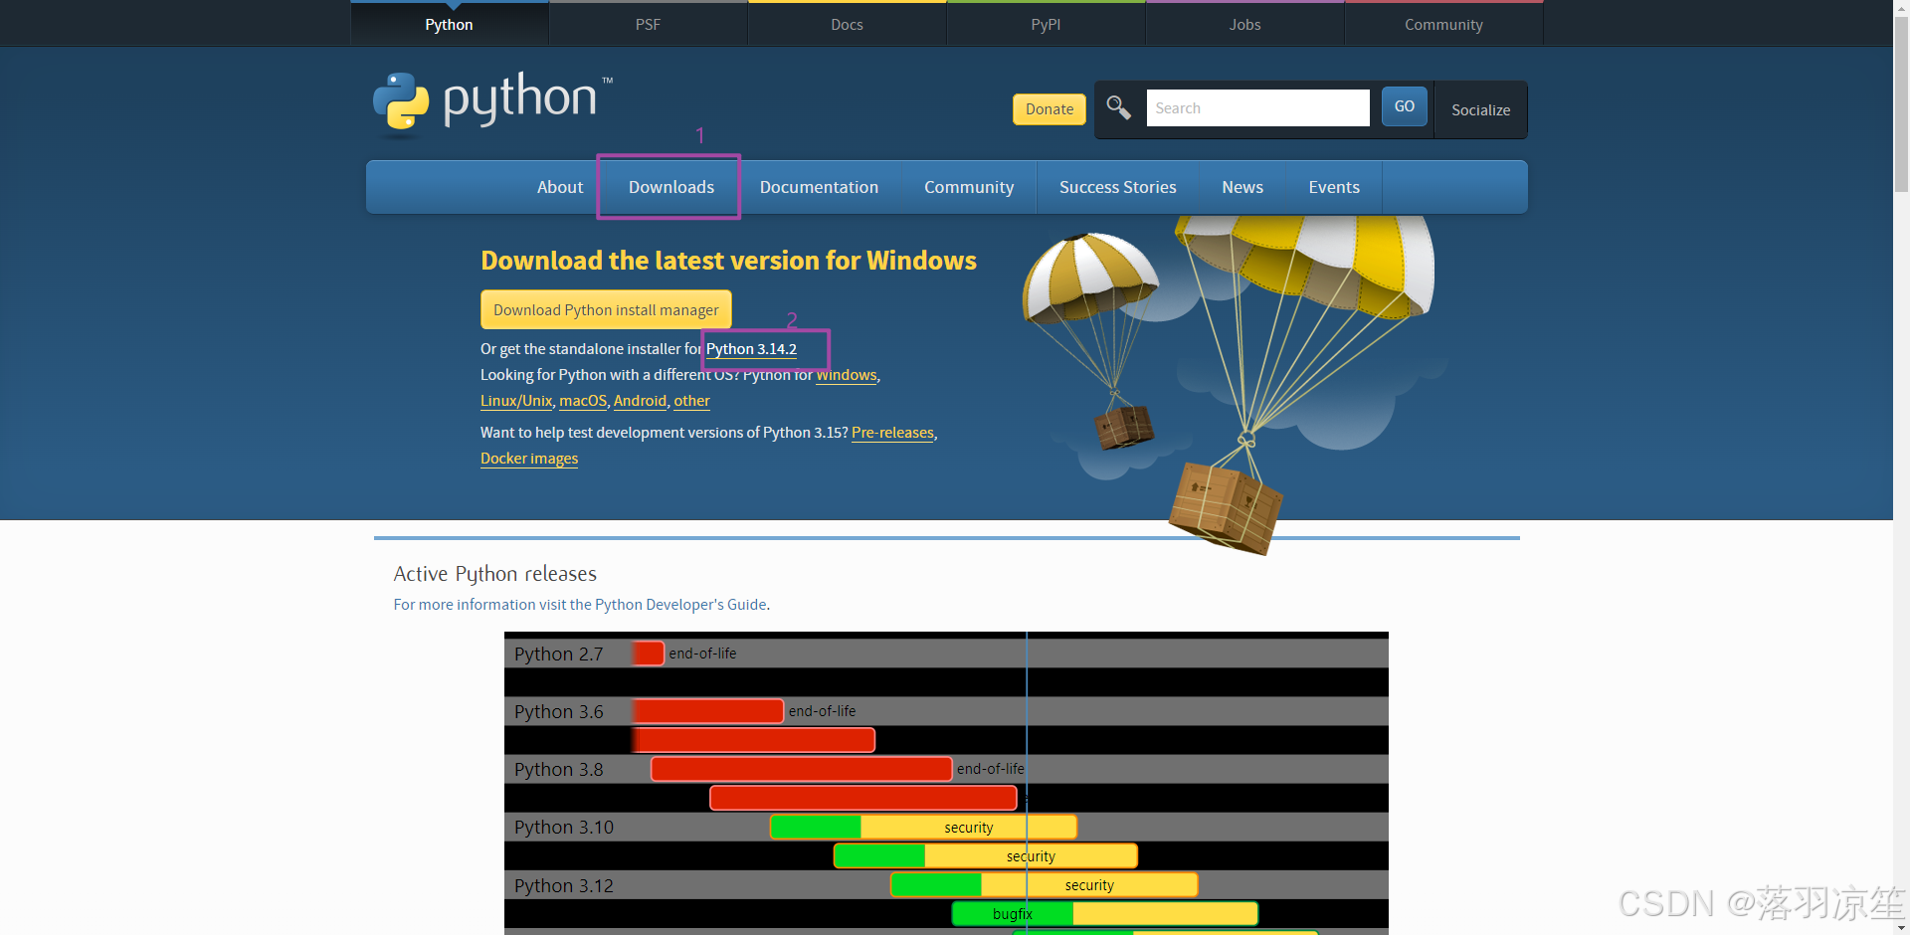1910x935 pixels.
Task: Open the News section
Action: coord(1241,186)
